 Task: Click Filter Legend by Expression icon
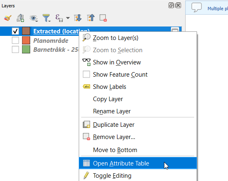(x=59, y=18)
